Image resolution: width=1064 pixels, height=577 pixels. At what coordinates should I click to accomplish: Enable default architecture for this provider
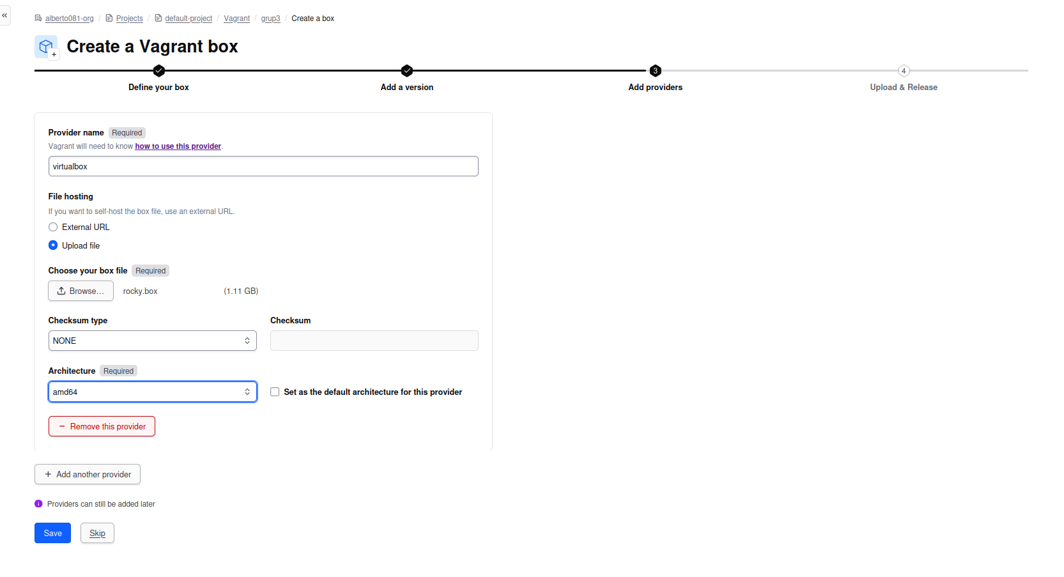click(275, 392)
